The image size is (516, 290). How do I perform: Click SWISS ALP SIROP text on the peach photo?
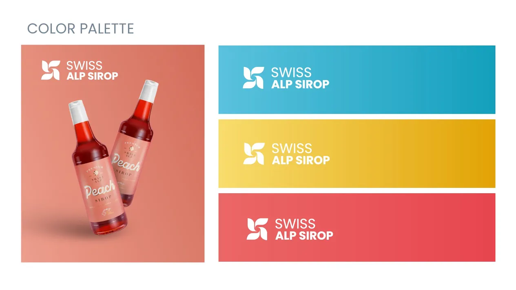(x=92, y=70)
